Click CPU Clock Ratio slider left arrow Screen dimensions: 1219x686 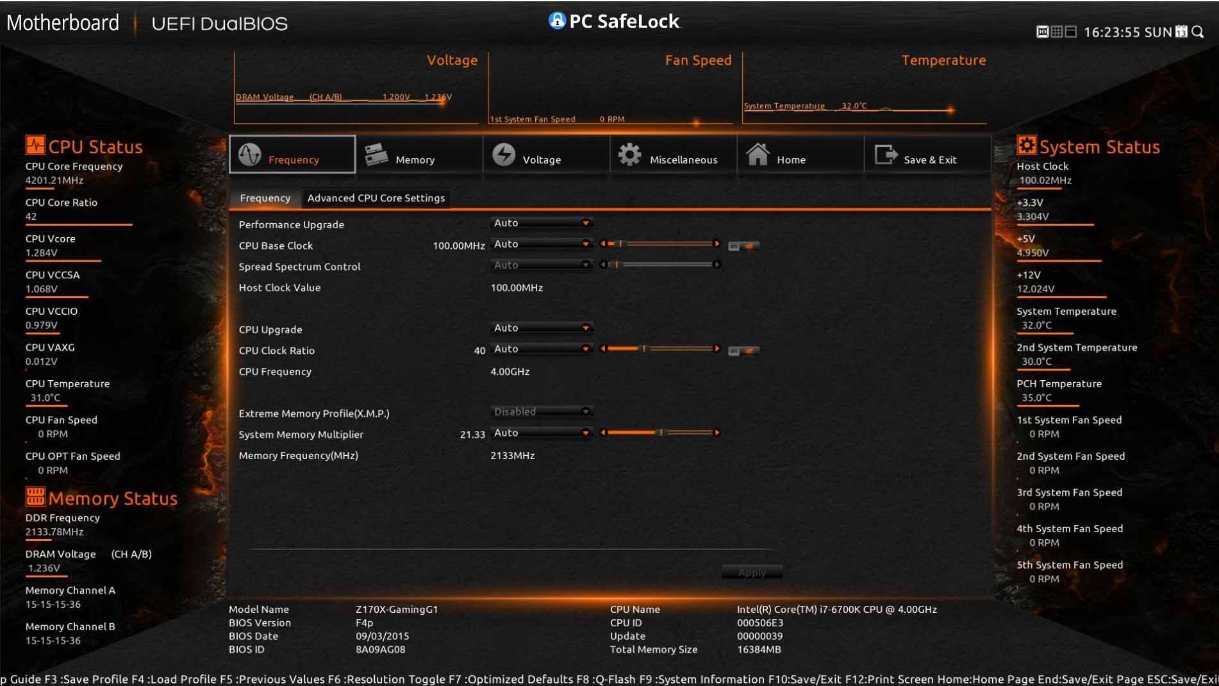602,349
